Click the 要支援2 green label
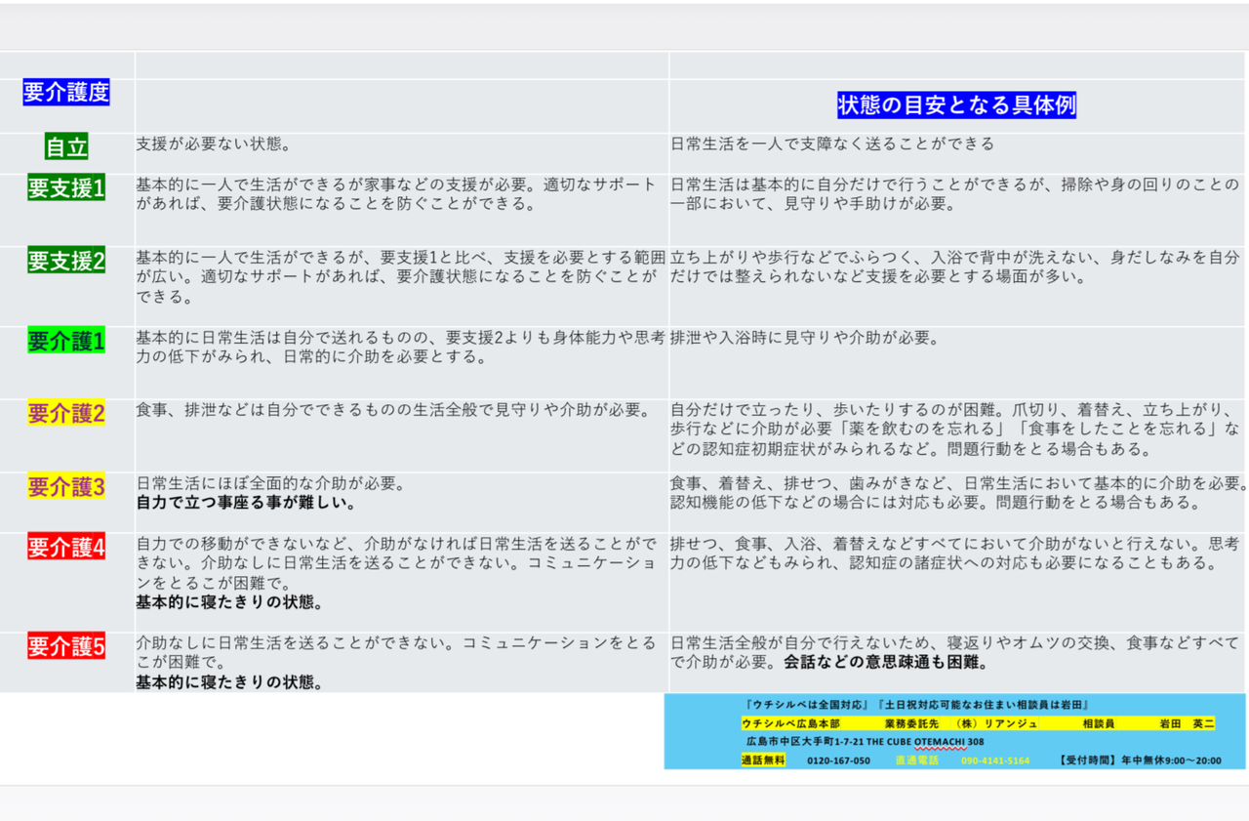This screenshot has height=821, width=1249. pyautogui.click(x=66, y=262)
